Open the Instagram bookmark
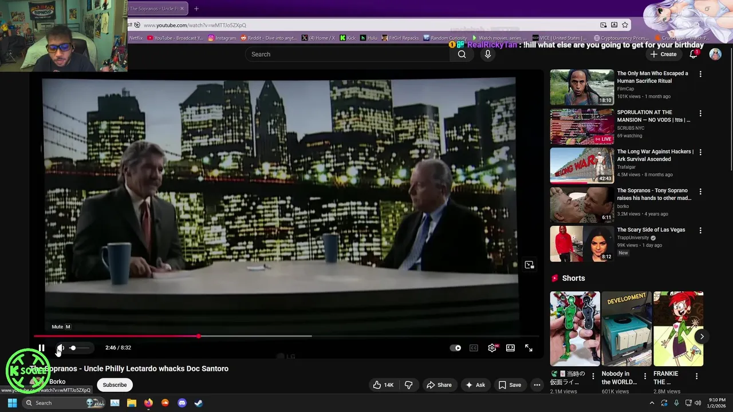Image resolution: width=733 pixels, height=412 pixels. point(222,38)
